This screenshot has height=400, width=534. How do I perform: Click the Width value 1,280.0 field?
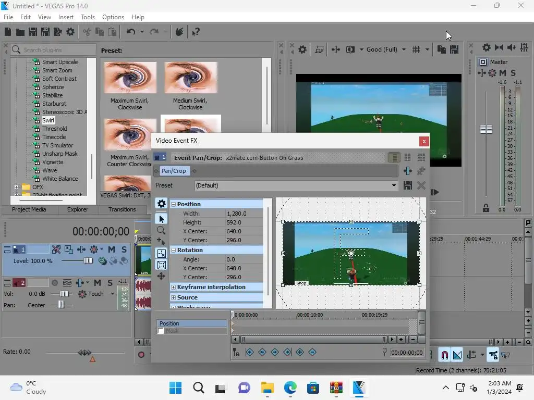click(244, 214)
